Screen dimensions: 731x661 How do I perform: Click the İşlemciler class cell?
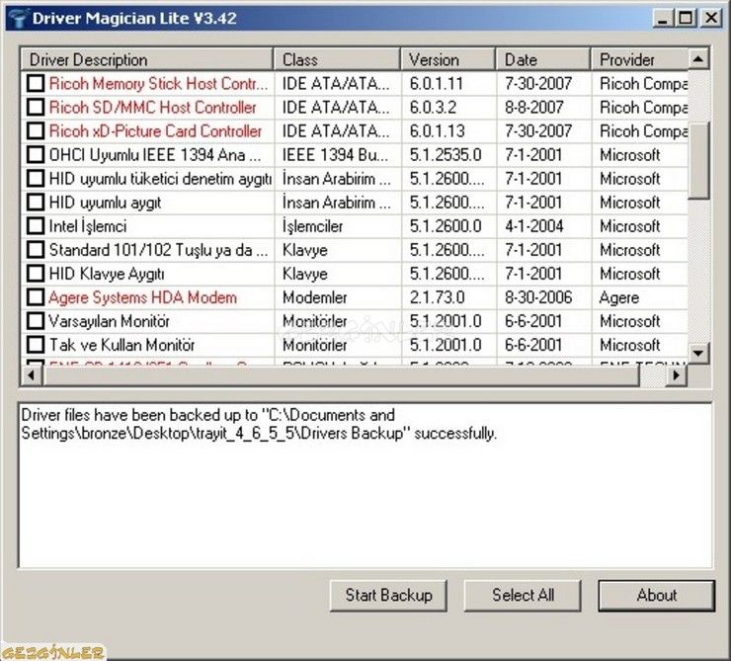click(312, 226)
